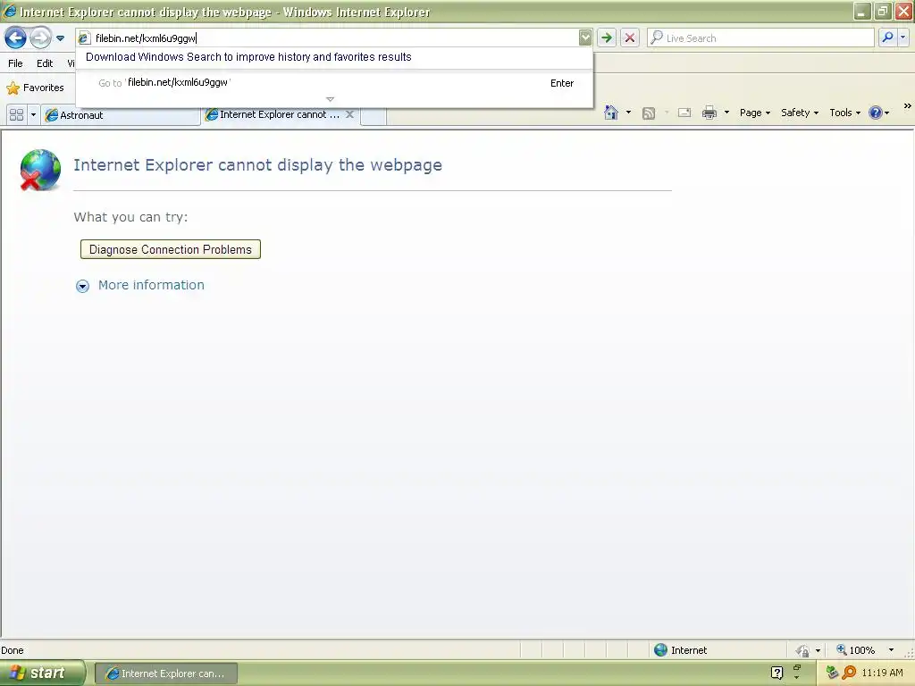Expand the command bar overflow chevron

click(908, 105)
